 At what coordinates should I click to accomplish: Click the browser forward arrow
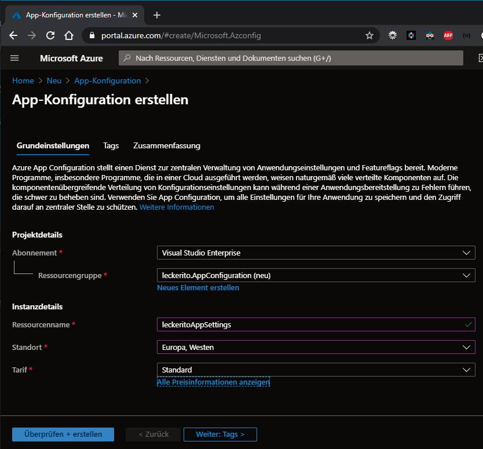pos(32,35)
